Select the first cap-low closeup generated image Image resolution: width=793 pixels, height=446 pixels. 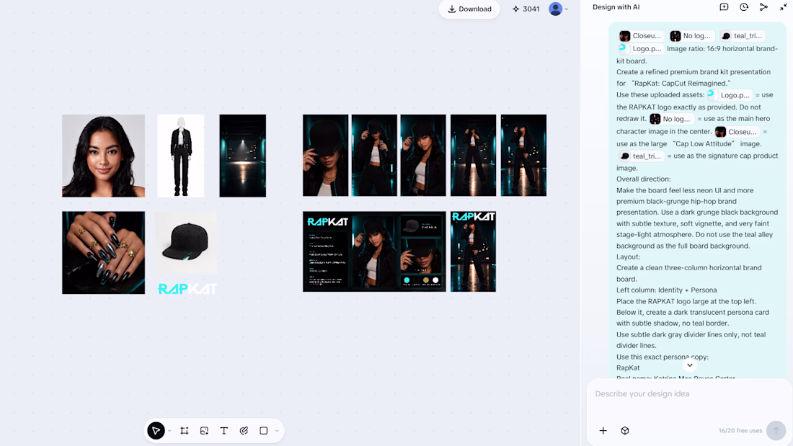pyautogui.click(x=326, y=155)
